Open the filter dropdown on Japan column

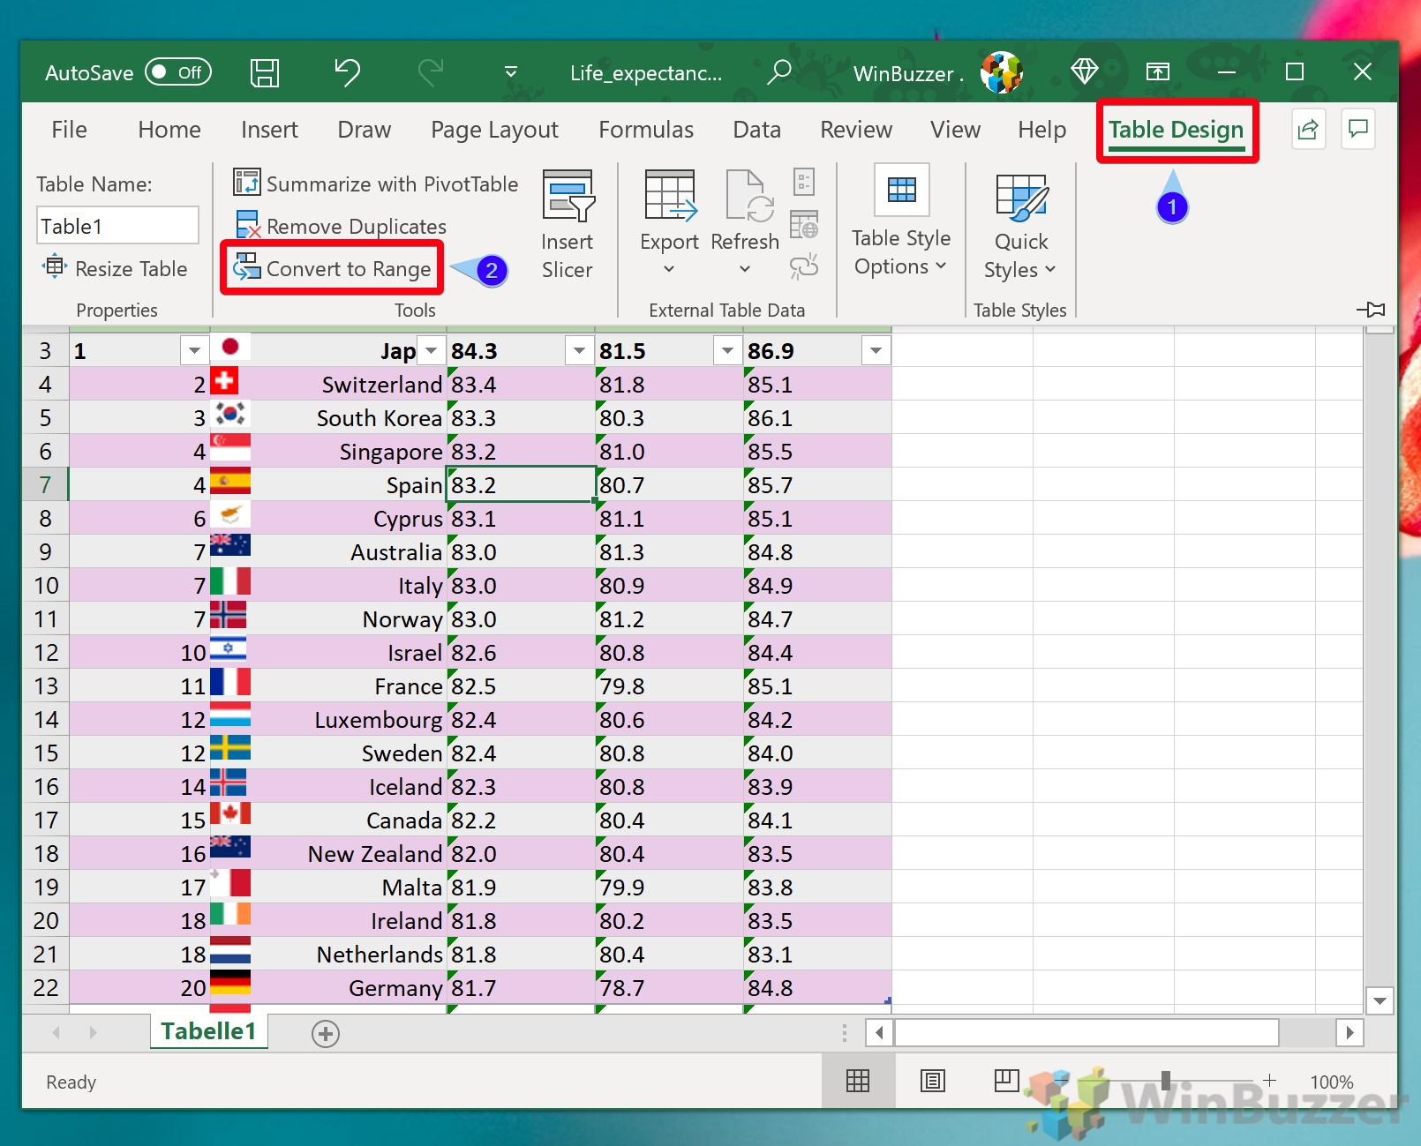[431, 350]
